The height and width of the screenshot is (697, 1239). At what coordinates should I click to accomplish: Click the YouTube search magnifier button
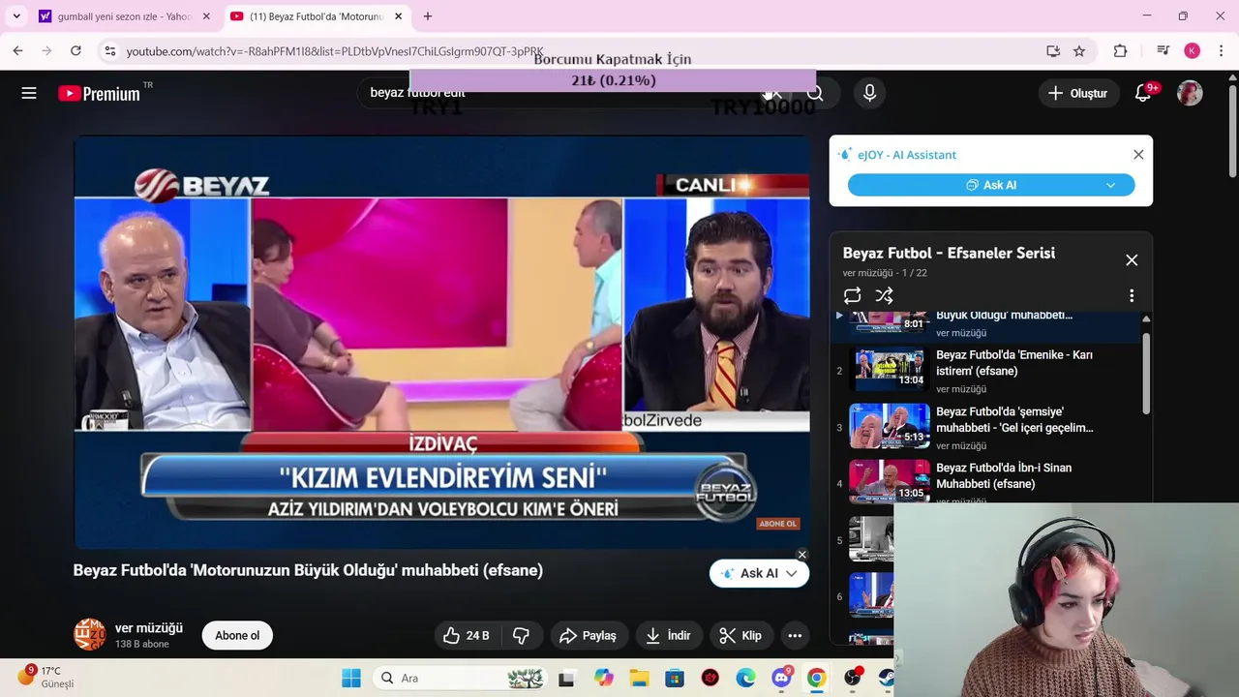click(x=815, y=93)
